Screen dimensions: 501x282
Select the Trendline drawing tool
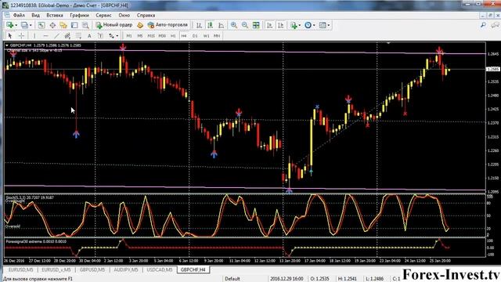(56, 36)
